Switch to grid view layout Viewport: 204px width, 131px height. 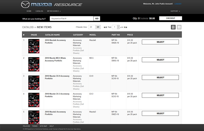pyautogui.click(x=179, y=27)
